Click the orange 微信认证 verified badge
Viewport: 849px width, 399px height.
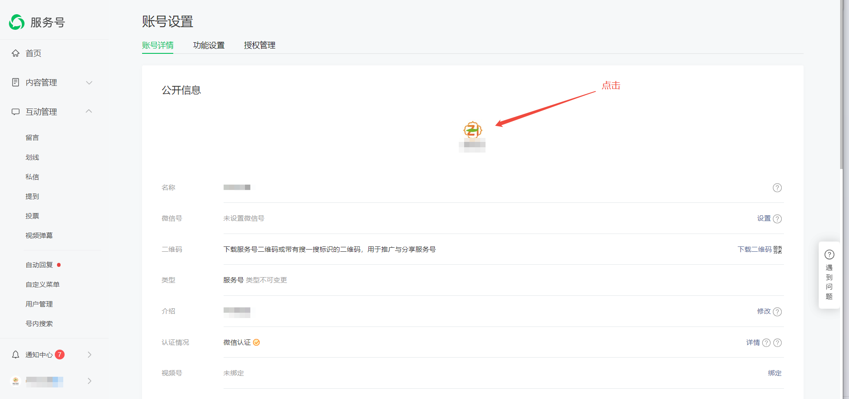point(257,343)
